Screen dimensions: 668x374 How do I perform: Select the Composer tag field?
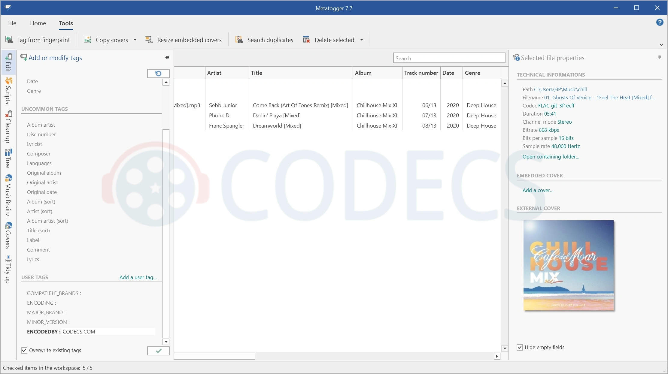pyautogui.click(x=38, y=154)
